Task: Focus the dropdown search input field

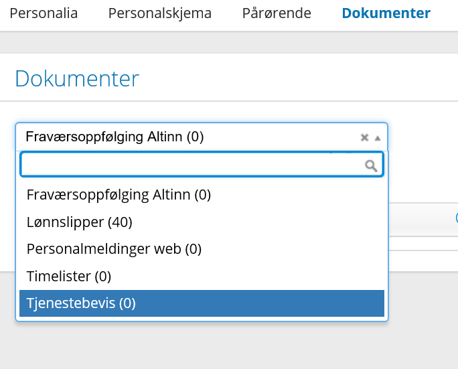Action: pos(202,164)
